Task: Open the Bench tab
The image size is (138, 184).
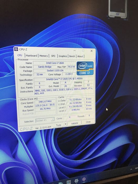Action: [x=72, y=56]
